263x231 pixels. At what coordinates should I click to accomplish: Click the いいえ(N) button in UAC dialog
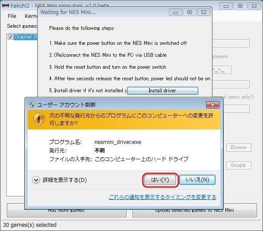[x=197, y=180]
